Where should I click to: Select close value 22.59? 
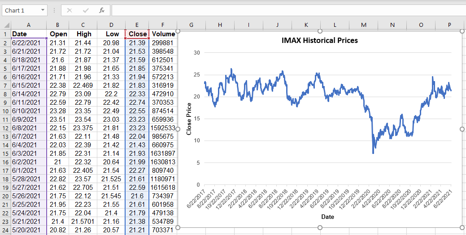pos(137,187)
